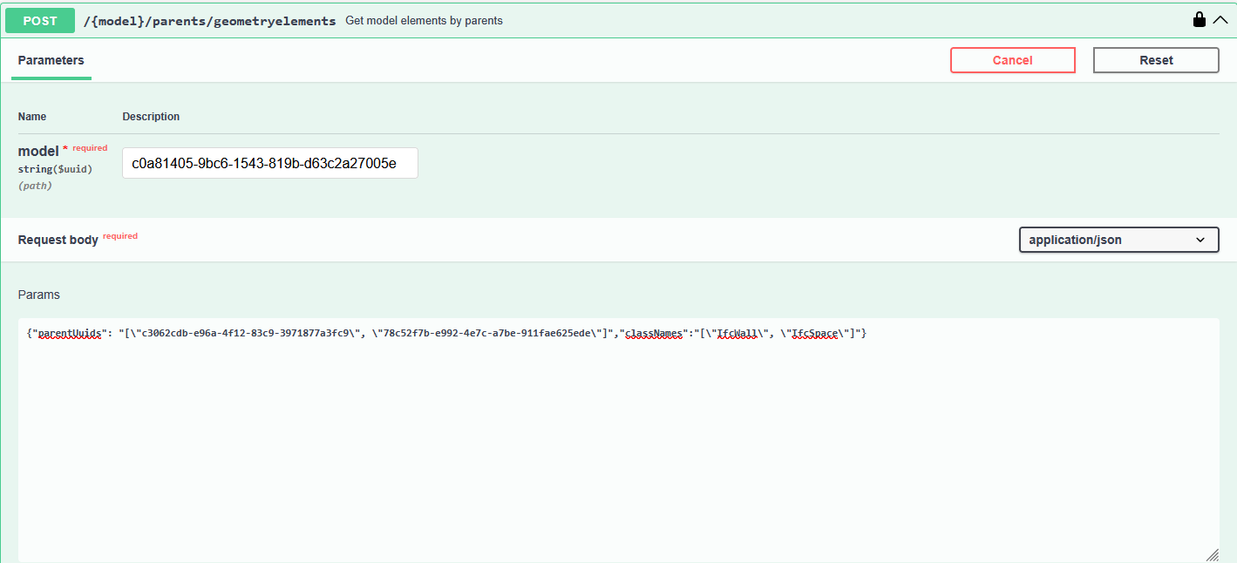Viewport: 1237px width, 563px height.
Task: Click the Params label above the editor
Action: coord(38,295)
